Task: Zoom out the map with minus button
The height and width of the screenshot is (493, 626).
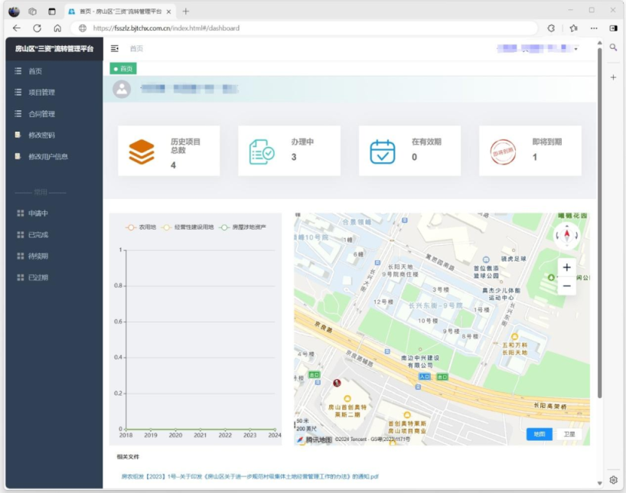Action: [x=566, y=286]
